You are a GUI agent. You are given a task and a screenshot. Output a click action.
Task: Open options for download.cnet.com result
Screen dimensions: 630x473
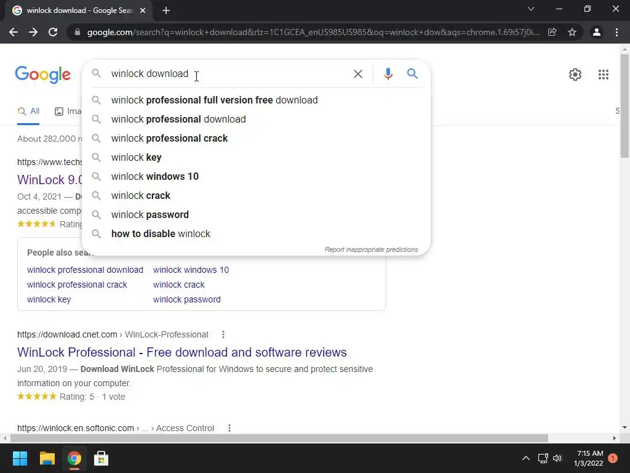pos(223,334)
